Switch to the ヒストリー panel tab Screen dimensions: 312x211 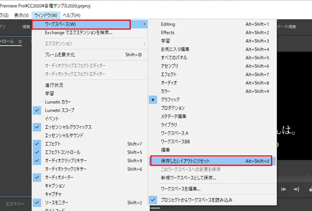click(x=15, y=204)
